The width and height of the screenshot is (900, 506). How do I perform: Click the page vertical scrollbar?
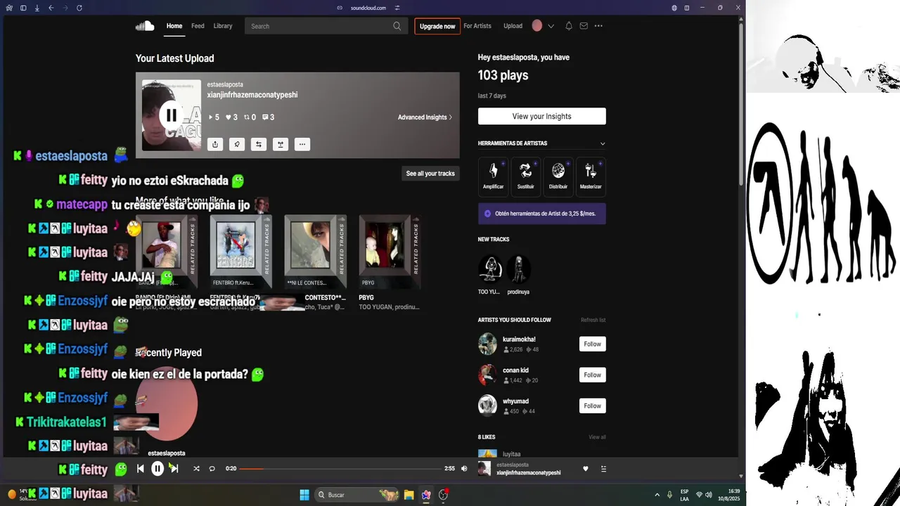pyautogui.click(x=740, y=105)
